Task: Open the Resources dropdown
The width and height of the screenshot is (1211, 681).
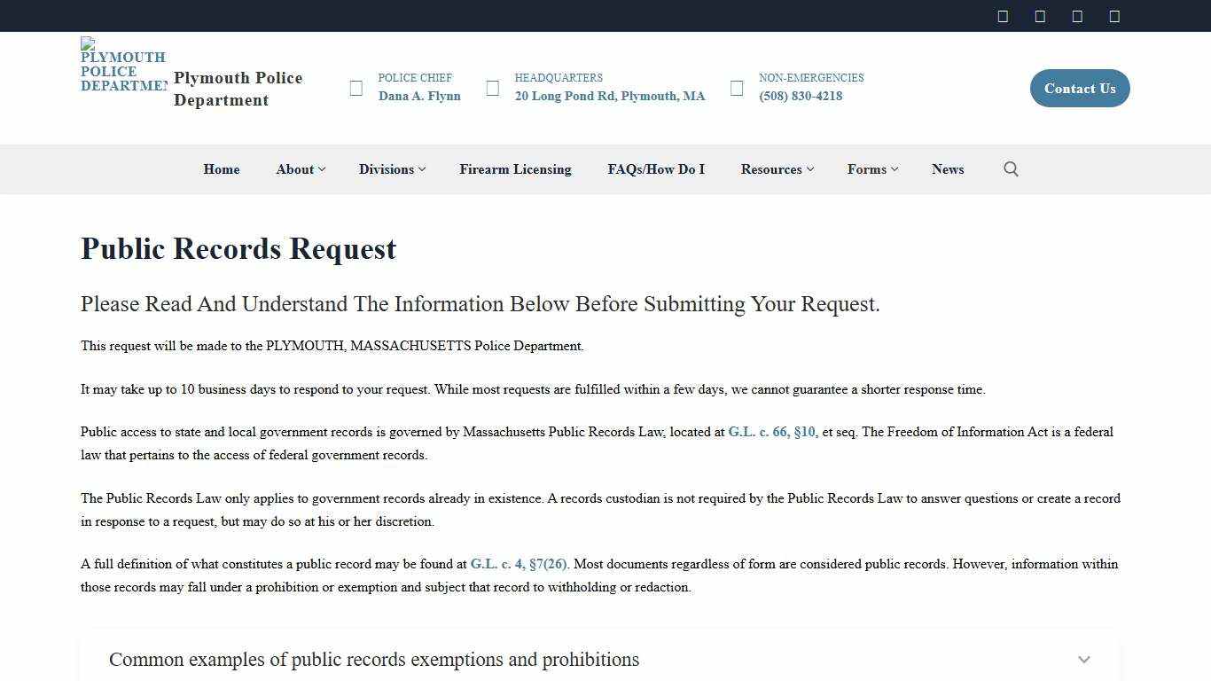Action: 776,168
